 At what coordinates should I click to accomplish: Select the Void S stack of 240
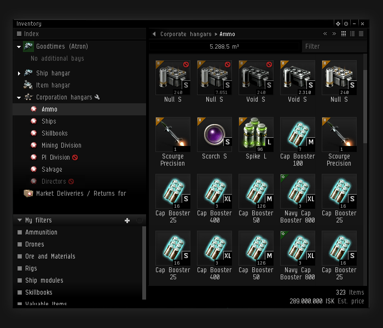pyautogui.click(x=256, y=81)
